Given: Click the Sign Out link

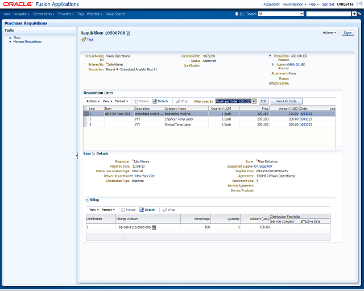Looking at the screenshot, I should click(x=328, y=4).
